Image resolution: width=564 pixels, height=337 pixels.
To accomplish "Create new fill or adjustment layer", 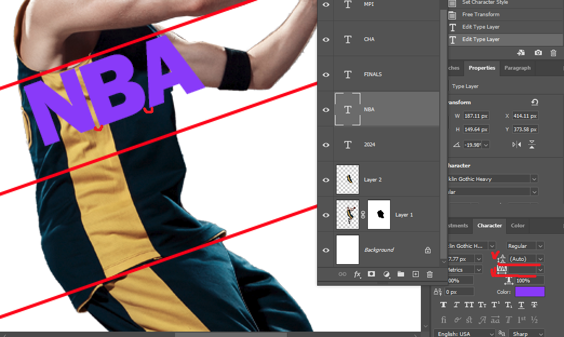I will (386, 274).
